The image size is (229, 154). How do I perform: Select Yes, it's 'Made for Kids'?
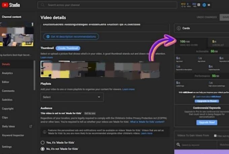(42, 143)
